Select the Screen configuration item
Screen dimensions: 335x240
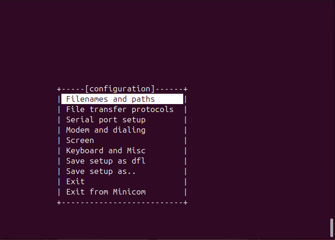point(80,140)
